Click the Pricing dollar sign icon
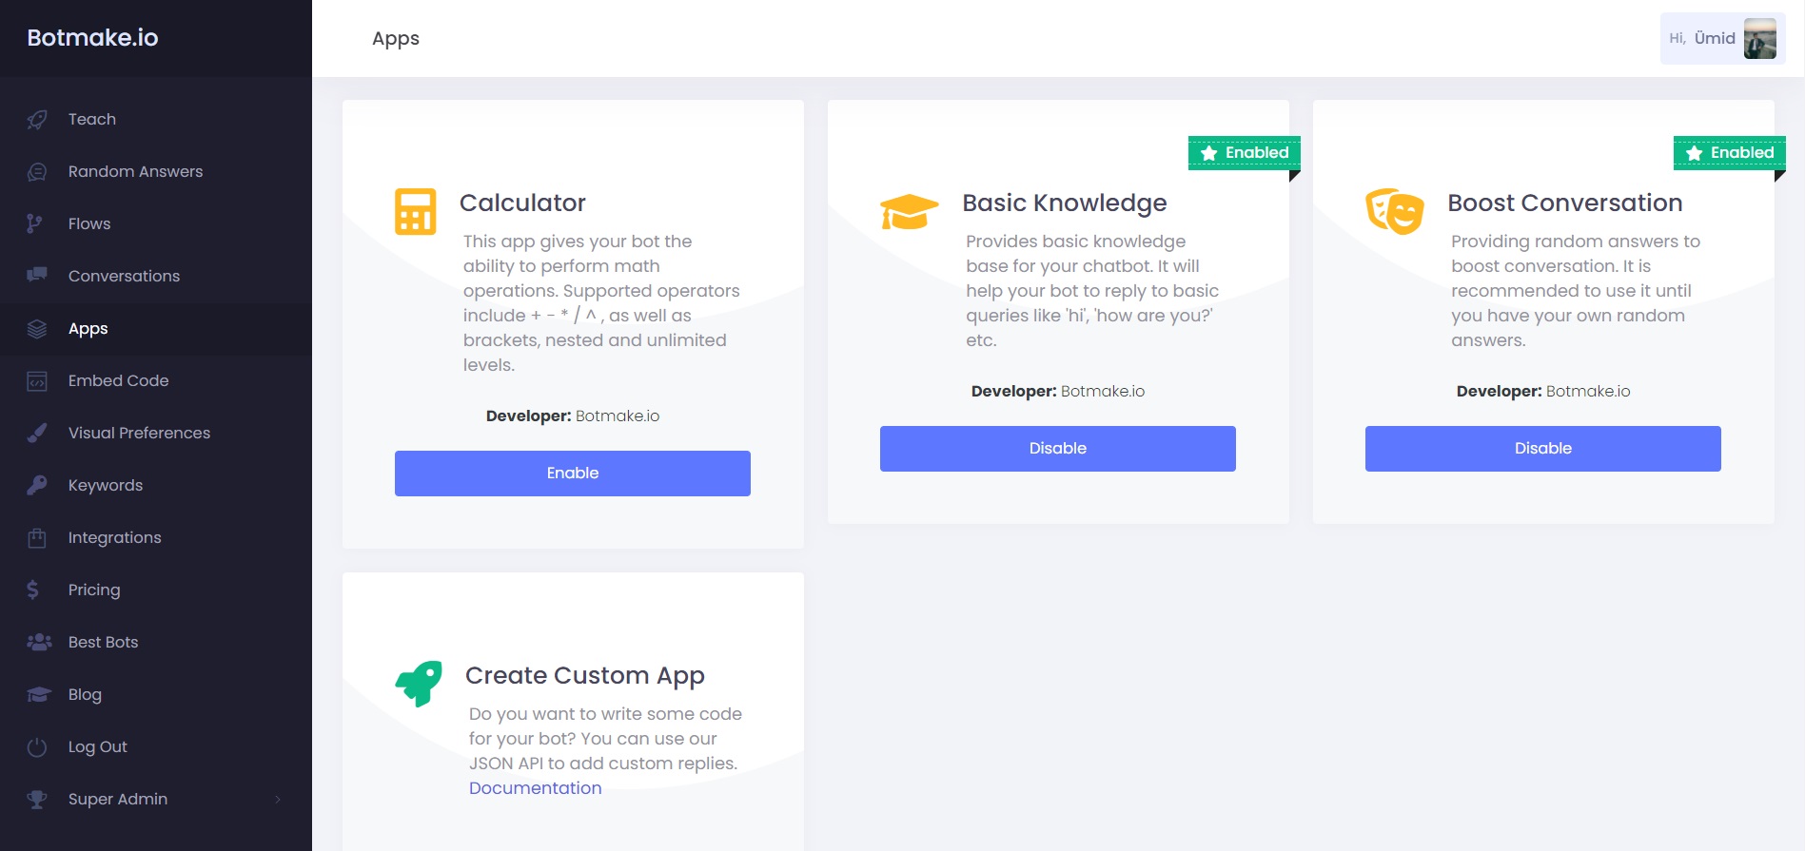Viewport: 1805px width, 851px height. 33,590
